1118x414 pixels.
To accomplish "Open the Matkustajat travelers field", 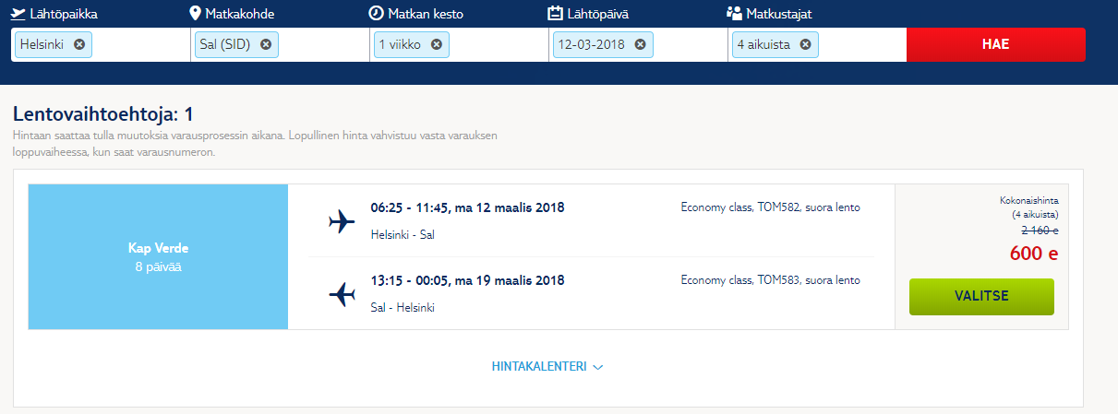I will point(860,44).
